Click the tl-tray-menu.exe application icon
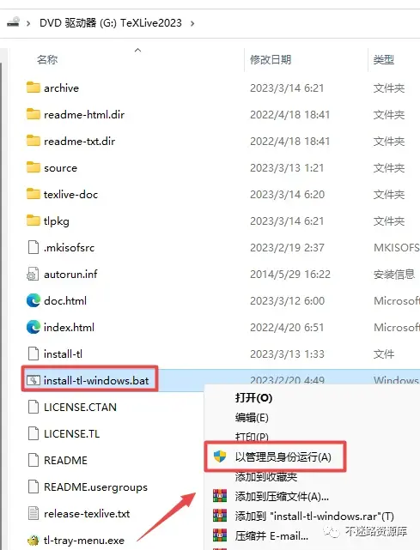The height and width of the screenshot is (550, 420). (33, 541)
